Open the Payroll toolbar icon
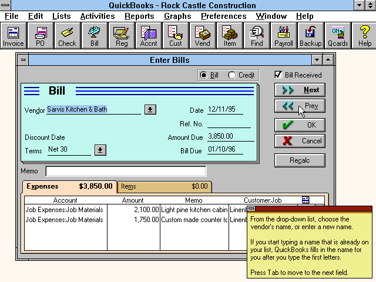This screenshot has height=282, width=376. click(284, 36)
